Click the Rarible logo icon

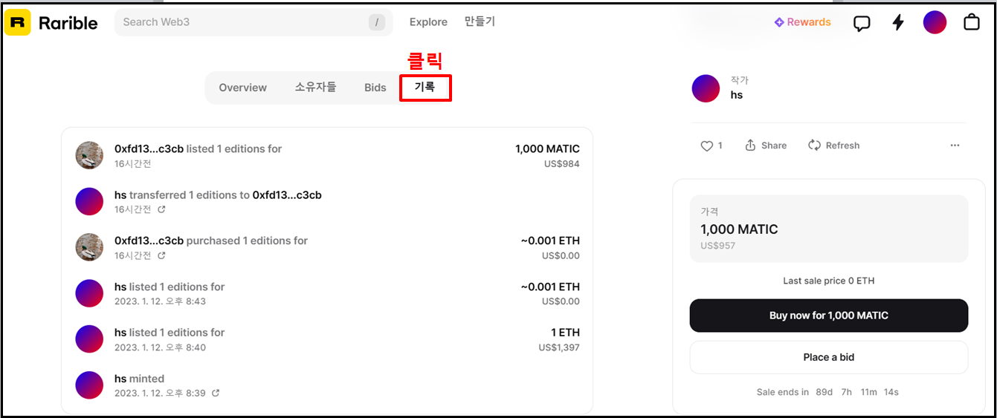[18, 22]
